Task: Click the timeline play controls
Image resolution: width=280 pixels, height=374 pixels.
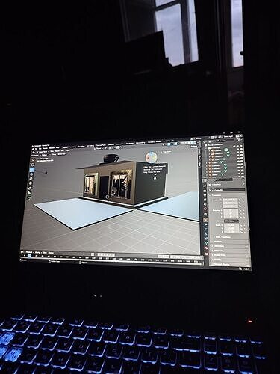Action: [106, 254]
